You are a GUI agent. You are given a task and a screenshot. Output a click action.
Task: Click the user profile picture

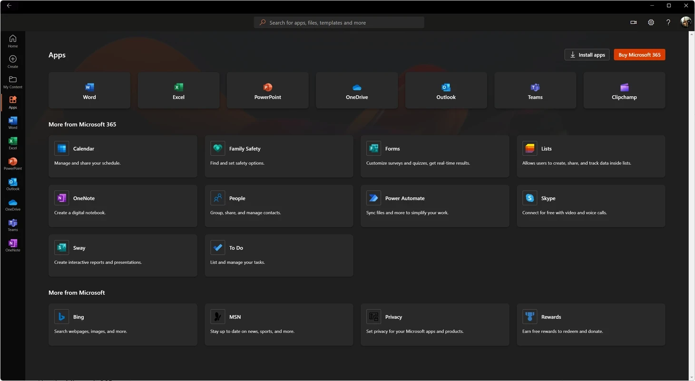[x=685, y=22]
